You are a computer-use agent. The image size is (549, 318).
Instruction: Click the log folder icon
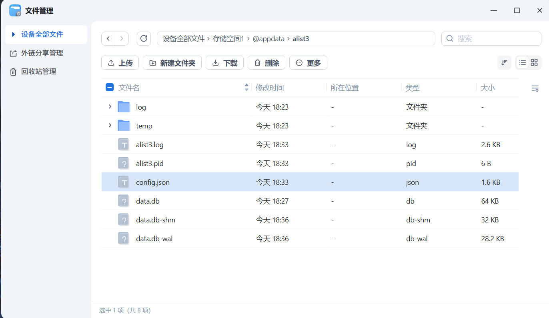(x=124, y=107)
